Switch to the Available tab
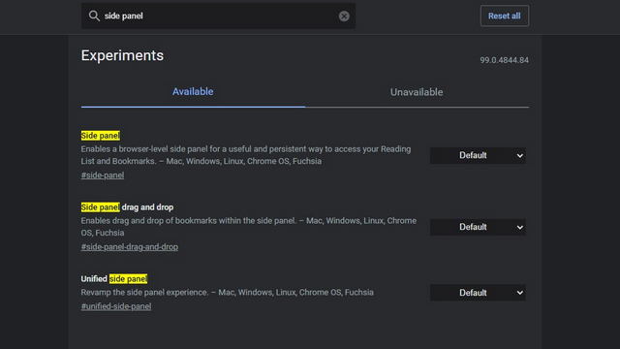 (x=193, y=92)
